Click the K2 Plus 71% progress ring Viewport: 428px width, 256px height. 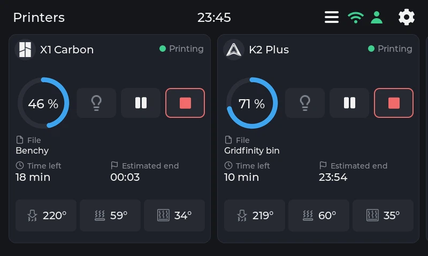click(252, 103)
